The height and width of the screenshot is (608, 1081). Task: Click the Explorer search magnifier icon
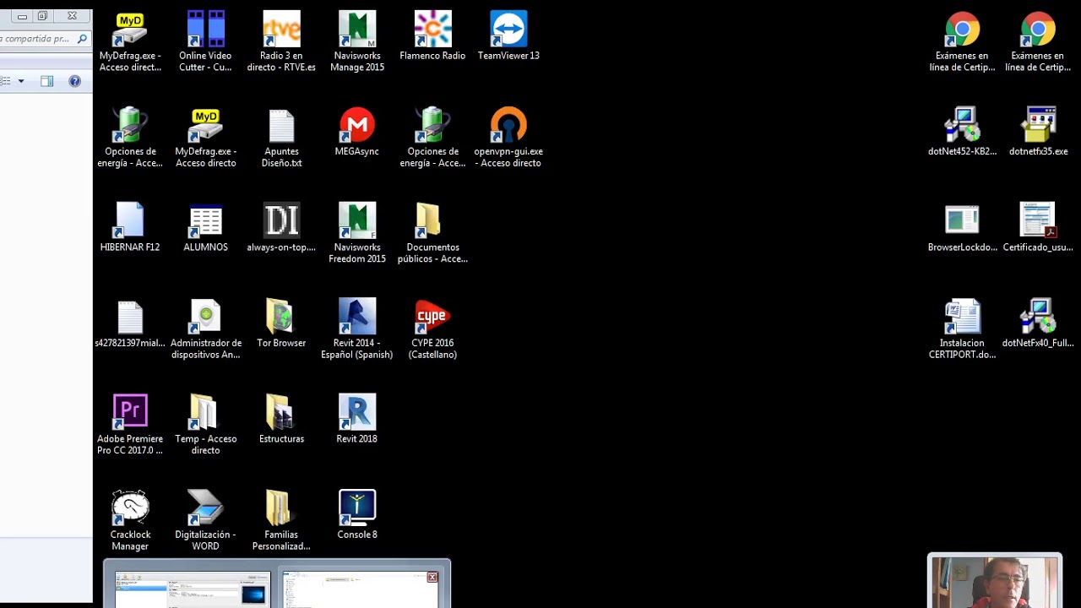pos(82,39)
